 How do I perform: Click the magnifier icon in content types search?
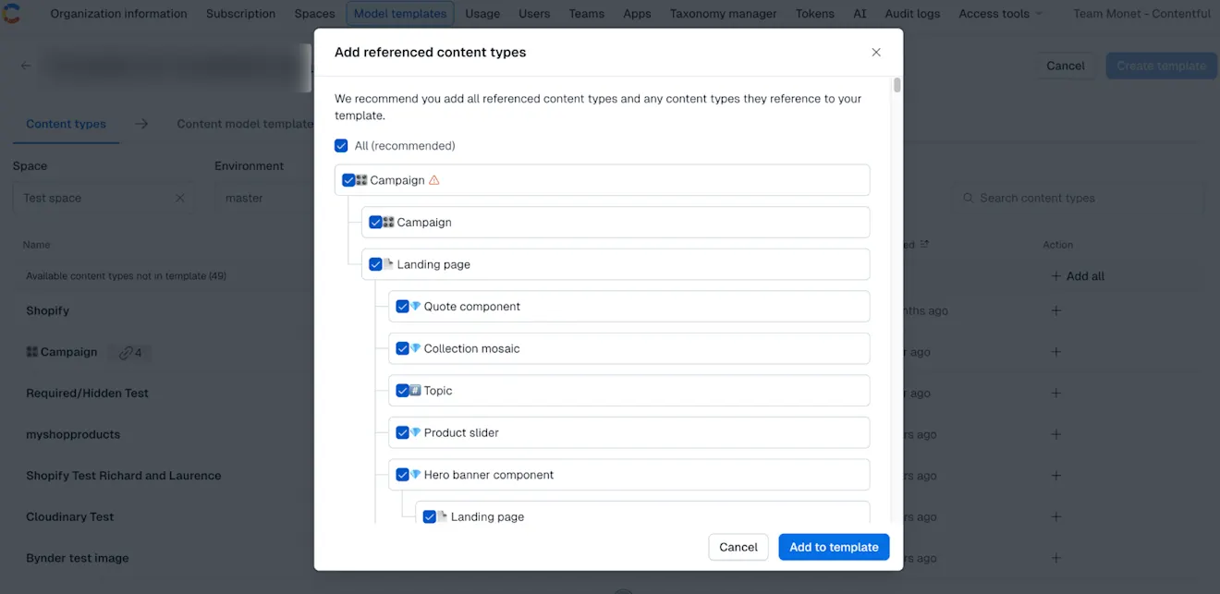coord(968,198)
